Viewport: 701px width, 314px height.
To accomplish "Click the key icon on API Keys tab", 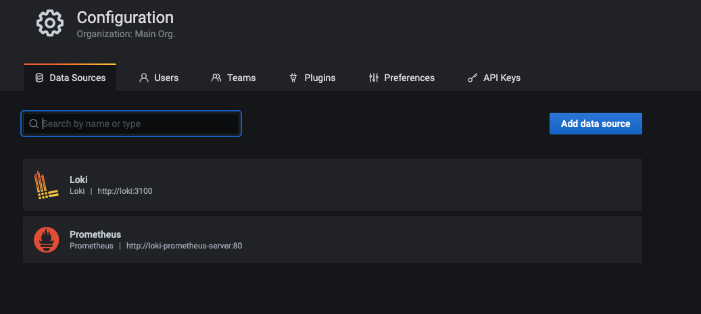I will pos(473,78).
